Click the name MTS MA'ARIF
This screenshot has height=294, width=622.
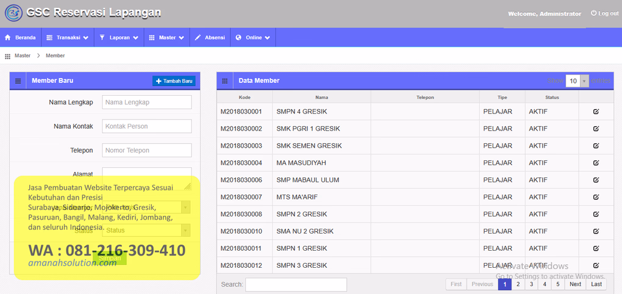[x=297, y=197]
